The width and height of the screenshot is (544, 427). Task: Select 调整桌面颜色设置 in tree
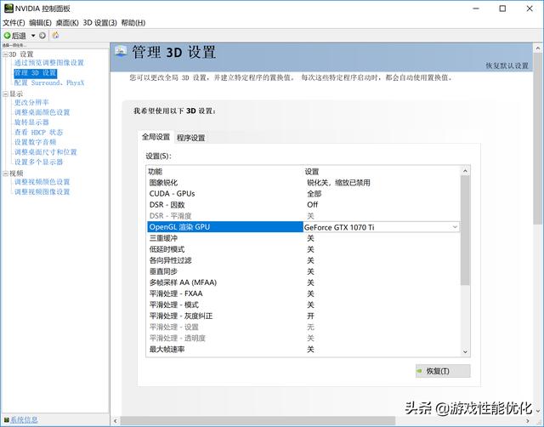pos(42,112)
